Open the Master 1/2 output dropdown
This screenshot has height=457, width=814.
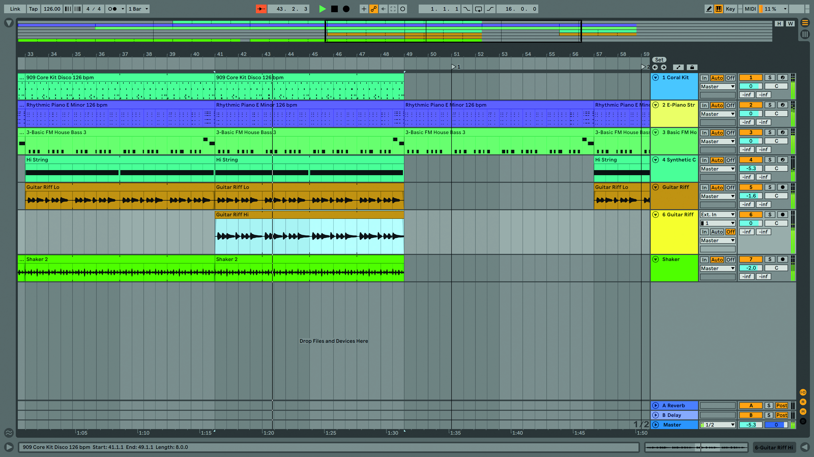click(x=718, y=425)
